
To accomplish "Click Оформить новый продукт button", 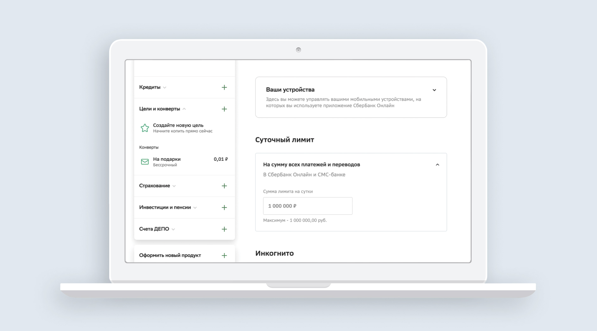I will (x=170, y=255).
